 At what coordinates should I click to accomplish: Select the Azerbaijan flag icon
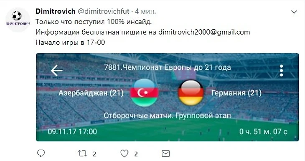click(145, 93)
